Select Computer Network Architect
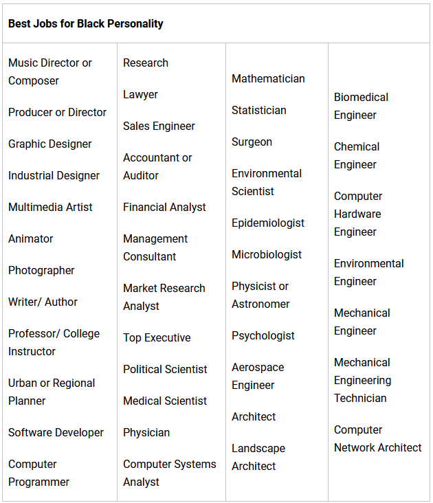Image resolution: width=433 pixels, height=503 pixels. coord(377,438)
